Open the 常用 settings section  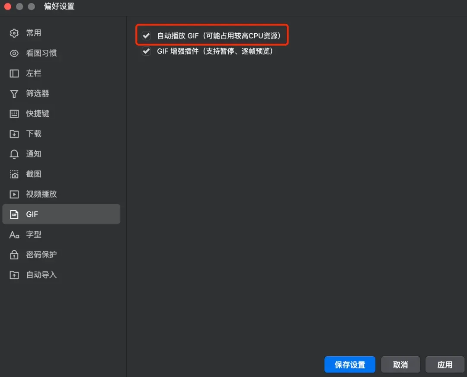(x=61, y=33)
